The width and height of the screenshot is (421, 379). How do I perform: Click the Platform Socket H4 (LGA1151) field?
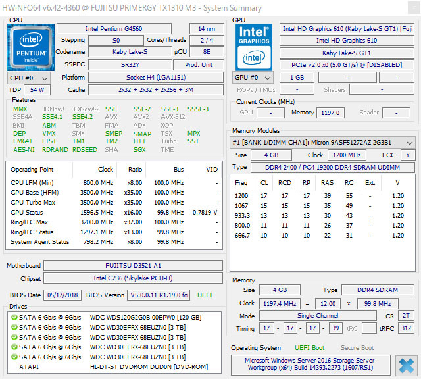click(156, 78)
